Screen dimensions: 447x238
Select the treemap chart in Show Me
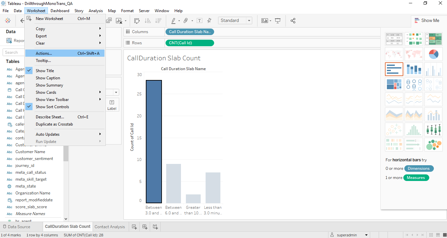394,84
